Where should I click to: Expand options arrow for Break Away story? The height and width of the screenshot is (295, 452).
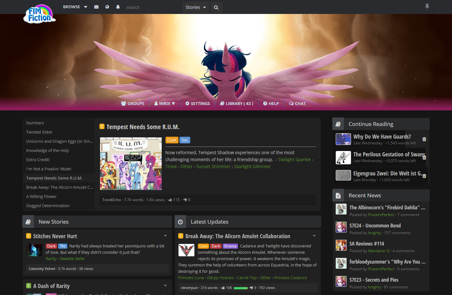tap(314, 236)
